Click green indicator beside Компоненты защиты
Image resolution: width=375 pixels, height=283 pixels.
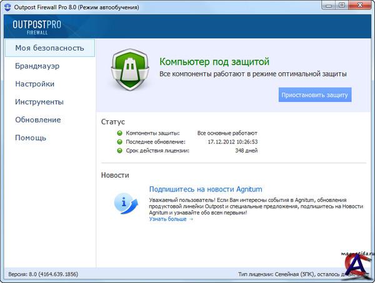point(119,133)
